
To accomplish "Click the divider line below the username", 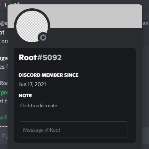I will tap(75, 67).
